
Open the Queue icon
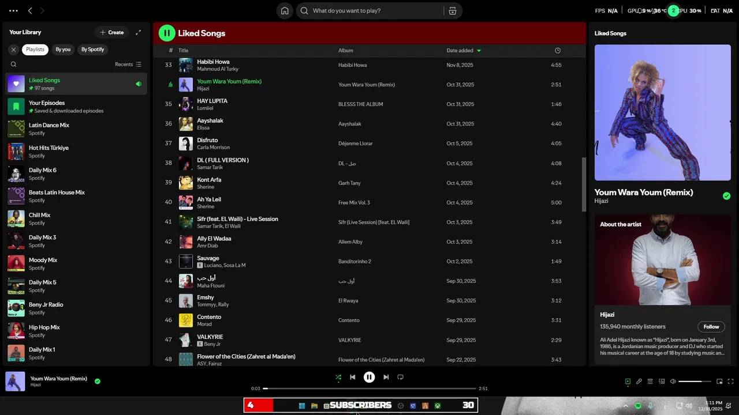tap(650, 381)
